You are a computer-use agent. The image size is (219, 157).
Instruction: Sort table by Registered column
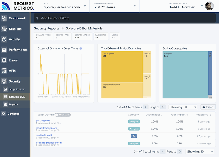(x=203, y=115)
